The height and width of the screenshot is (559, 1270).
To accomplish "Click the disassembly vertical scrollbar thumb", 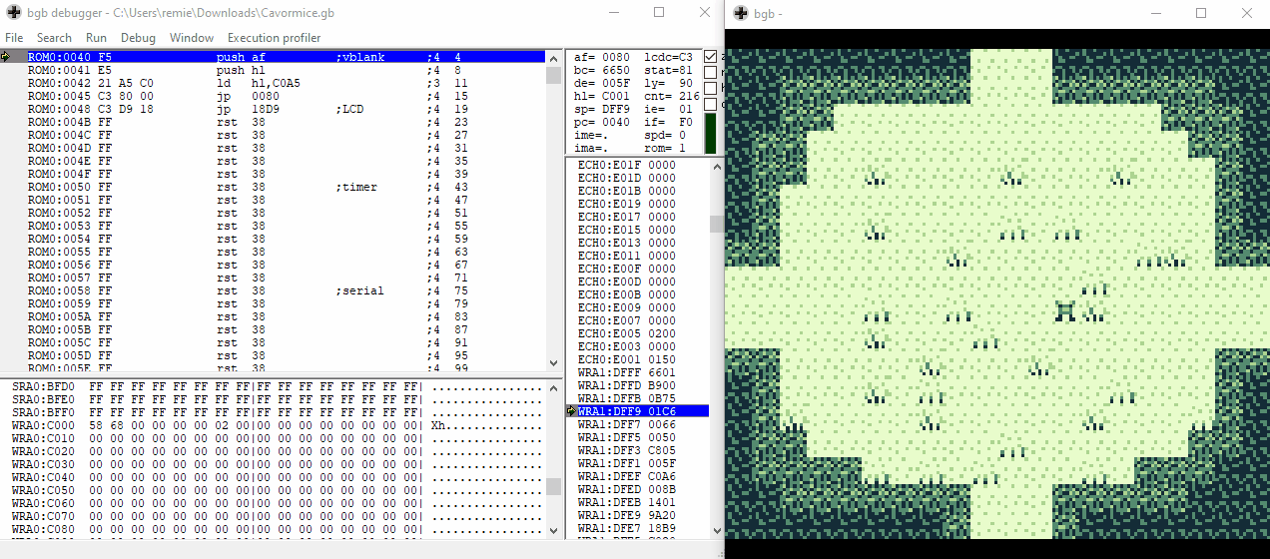I will tap(553, 75).
